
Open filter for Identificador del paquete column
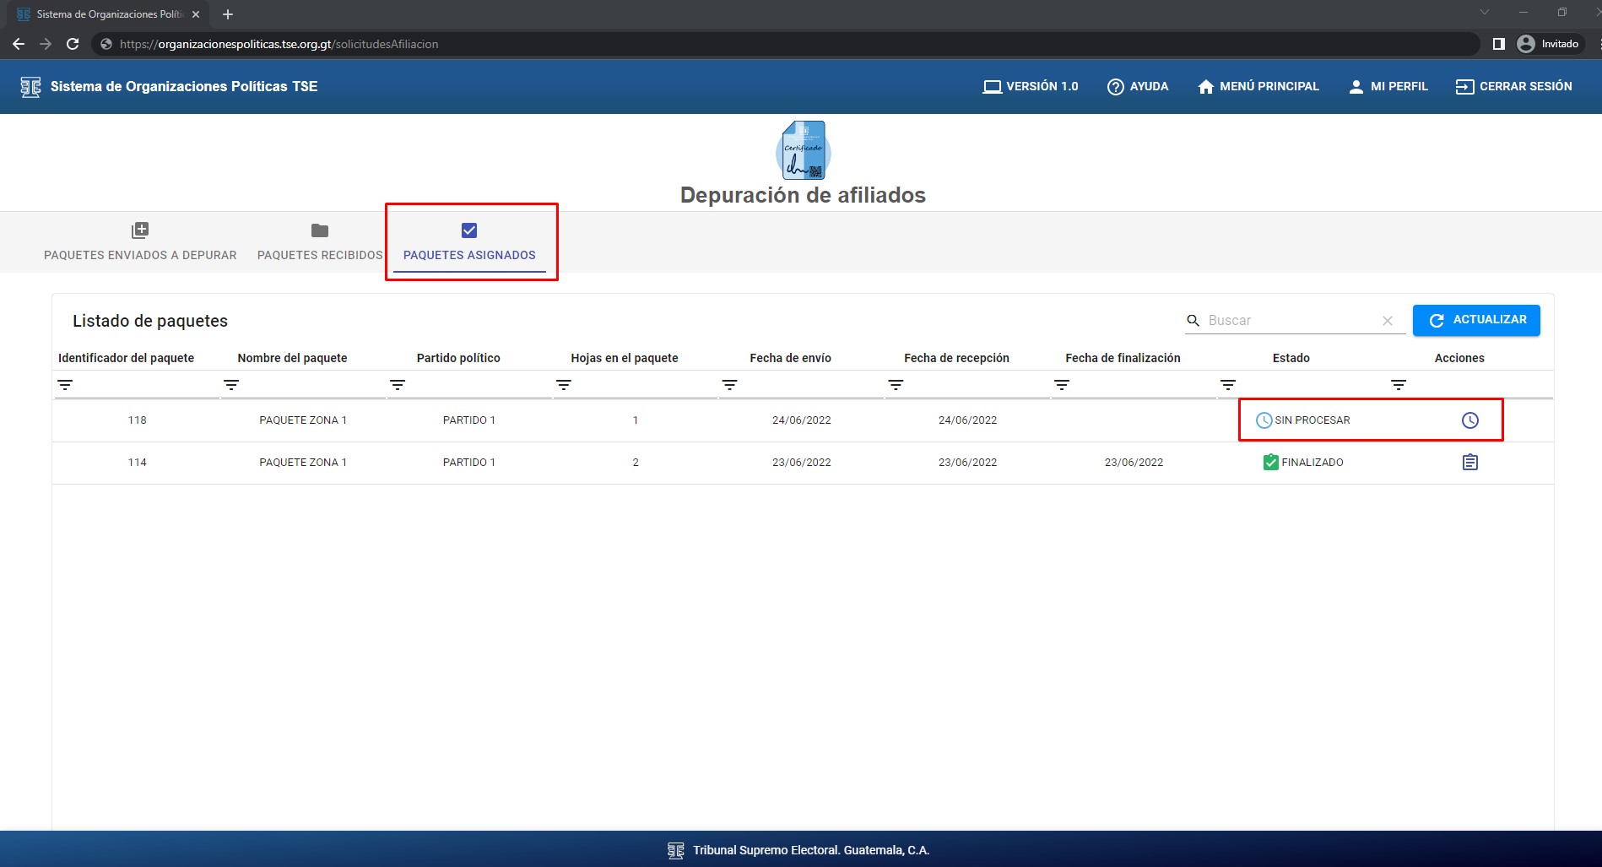pos(65,385)
